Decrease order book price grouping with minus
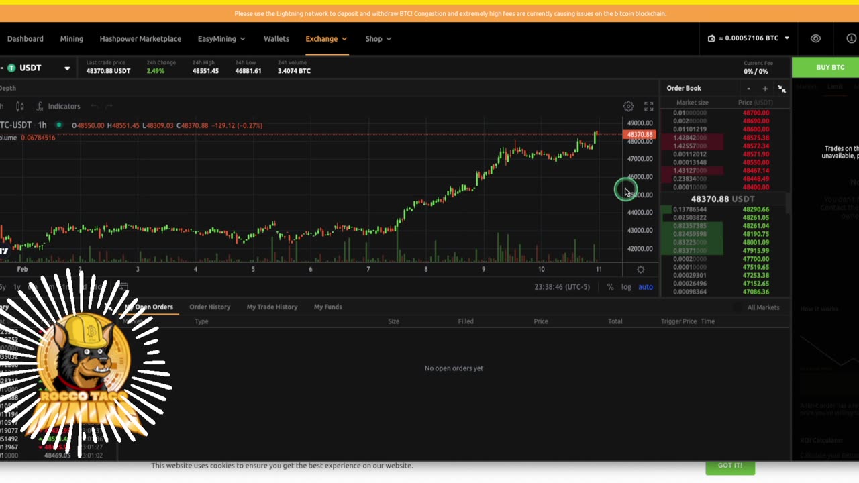 pos(749,88)
